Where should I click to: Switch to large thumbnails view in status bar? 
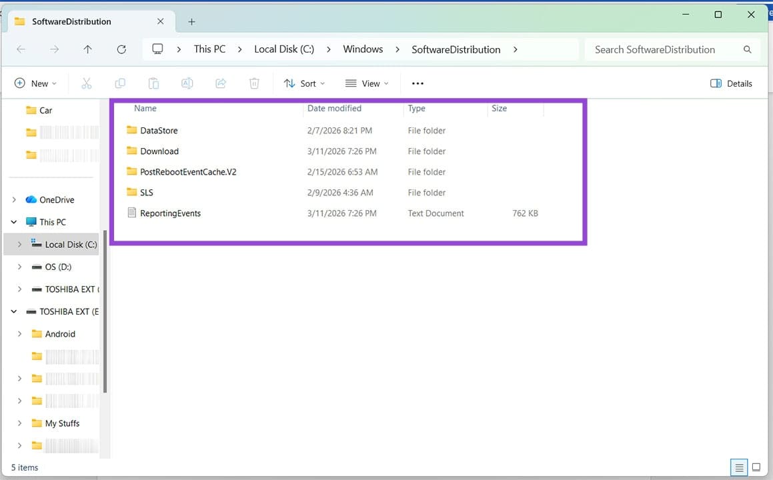coord(756,467)
